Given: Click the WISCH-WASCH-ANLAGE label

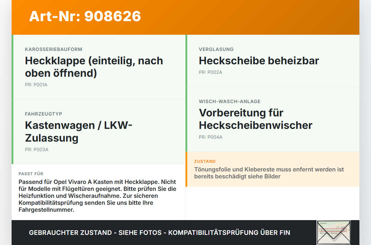Looking at the screenshot, I should [x=230, y=101].
